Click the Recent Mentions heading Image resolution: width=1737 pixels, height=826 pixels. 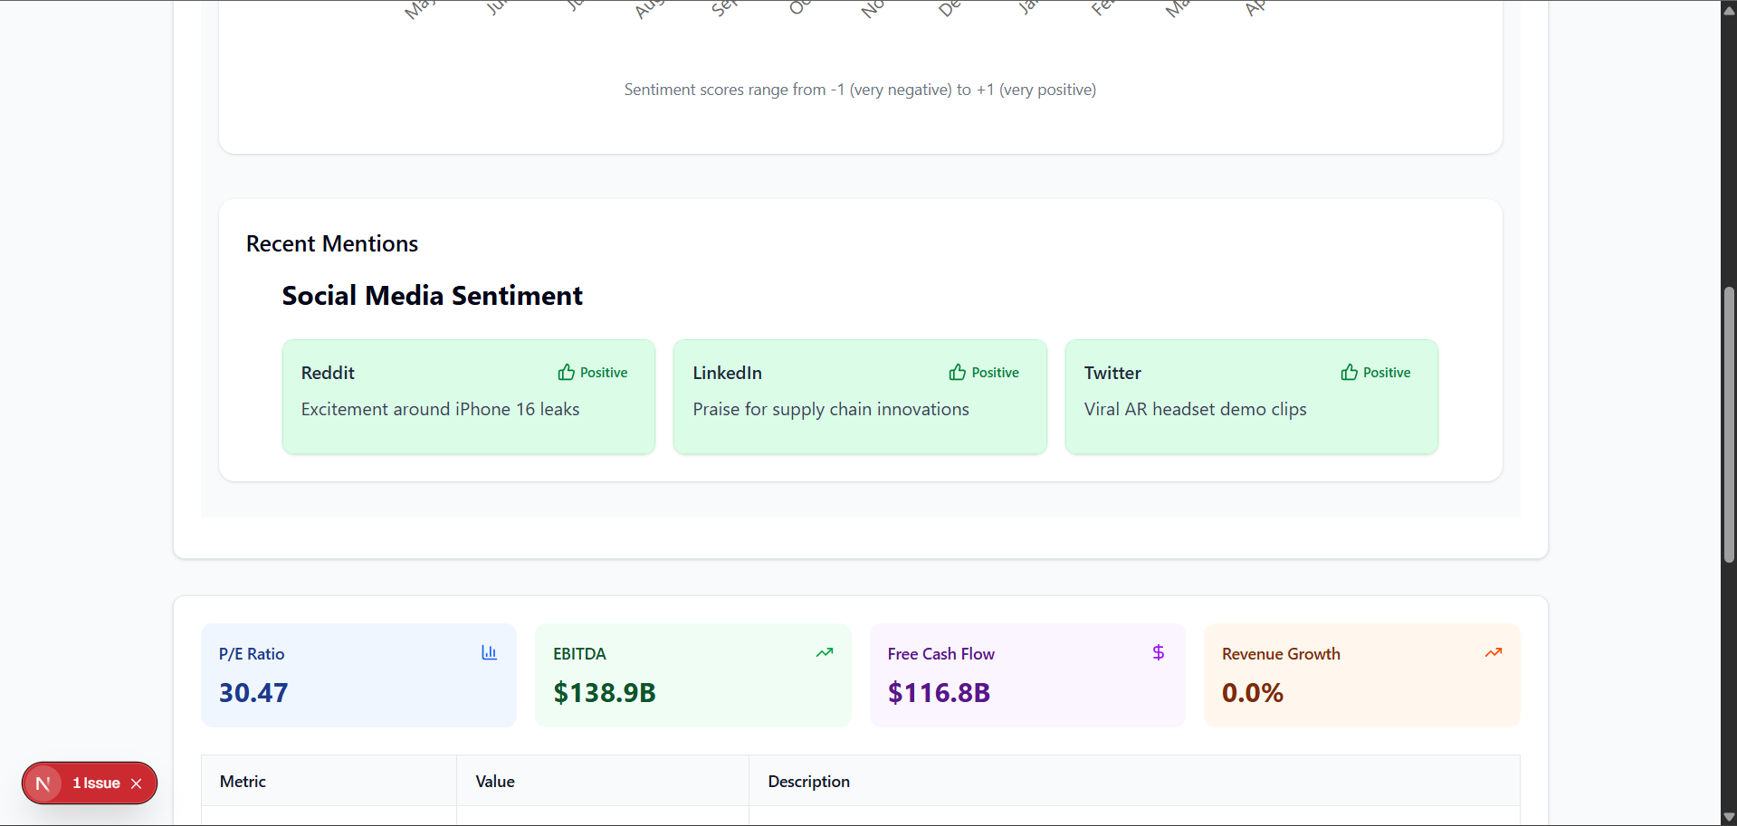click(332, 244)
